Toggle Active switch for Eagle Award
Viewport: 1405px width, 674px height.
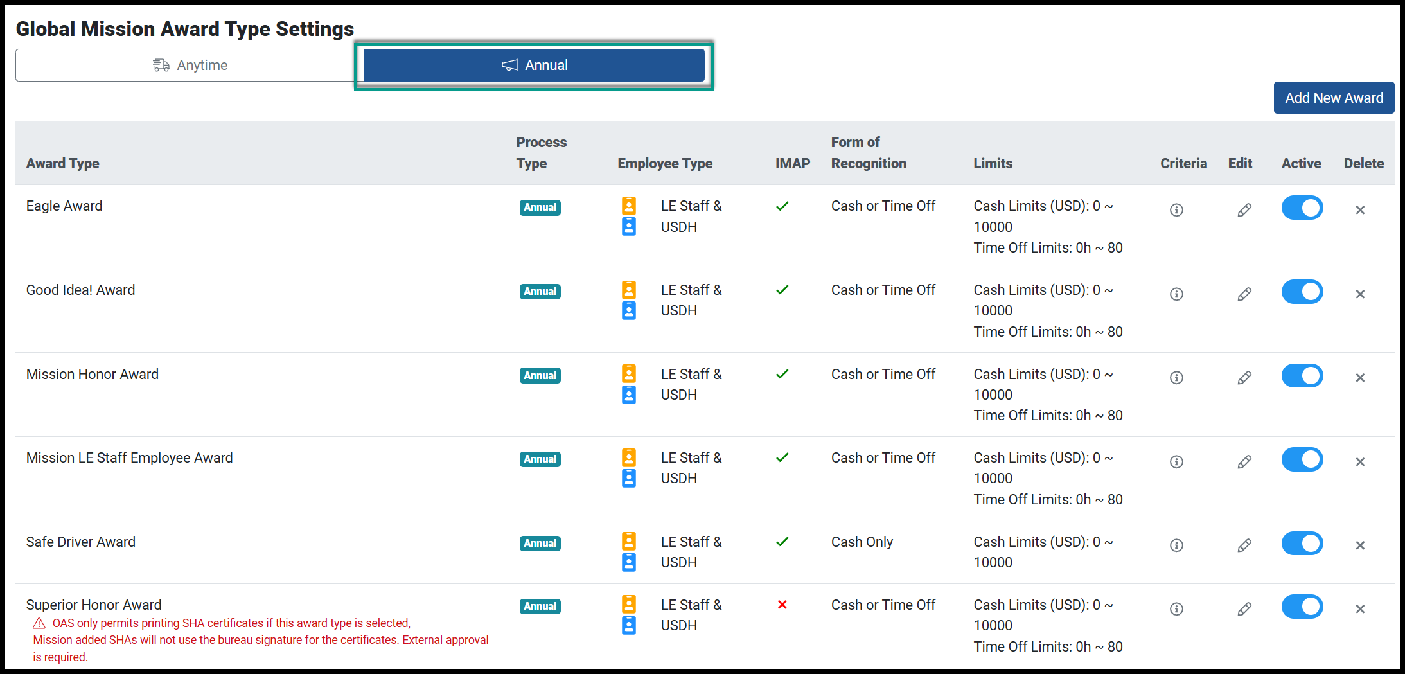coord(1302,208)
